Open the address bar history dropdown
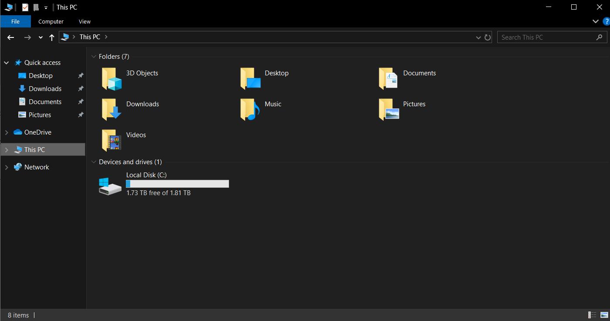Image resolution: width=610 pixels, height=321 pixels. coord(479,37)
